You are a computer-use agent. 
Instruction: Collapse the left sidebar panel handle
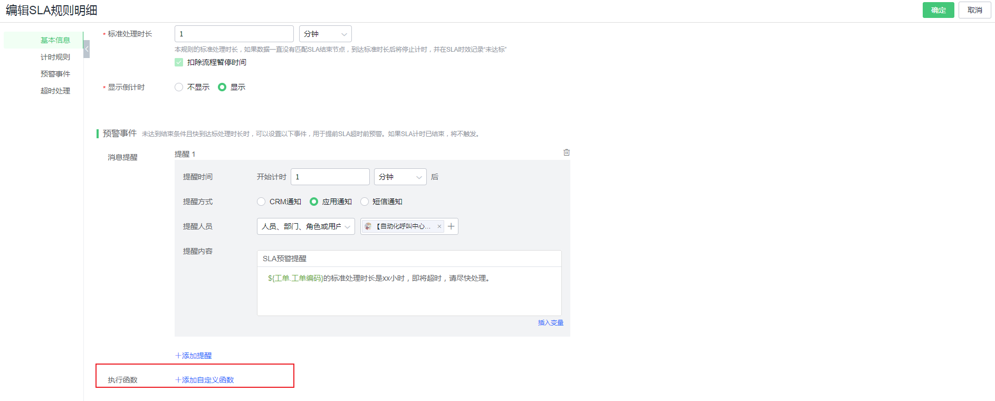coord(87,49)
